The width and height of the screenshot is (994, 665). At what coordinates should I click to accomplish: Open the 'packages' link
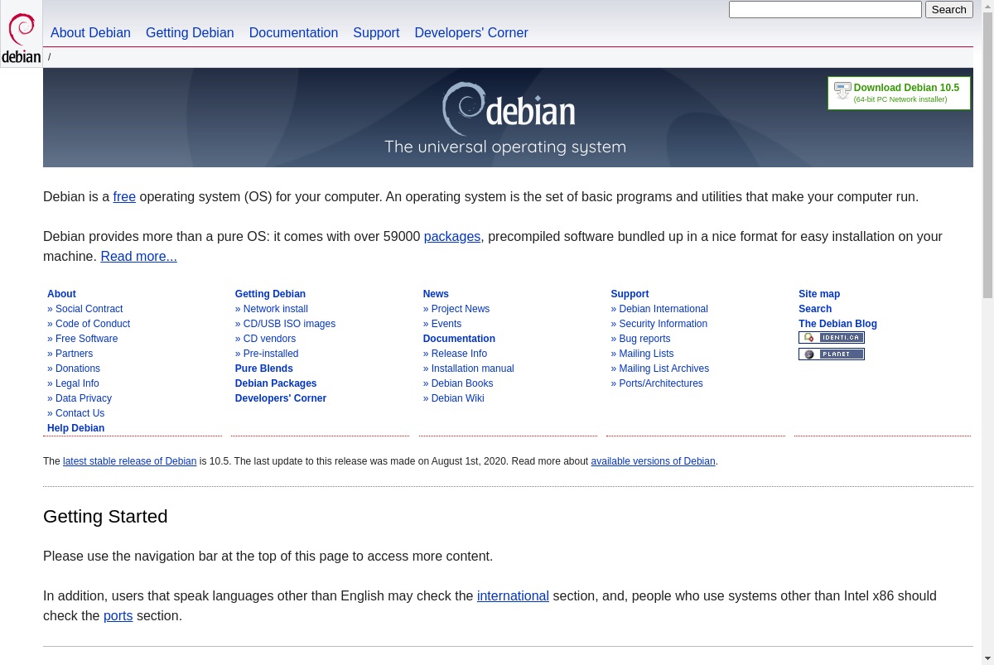452,237
